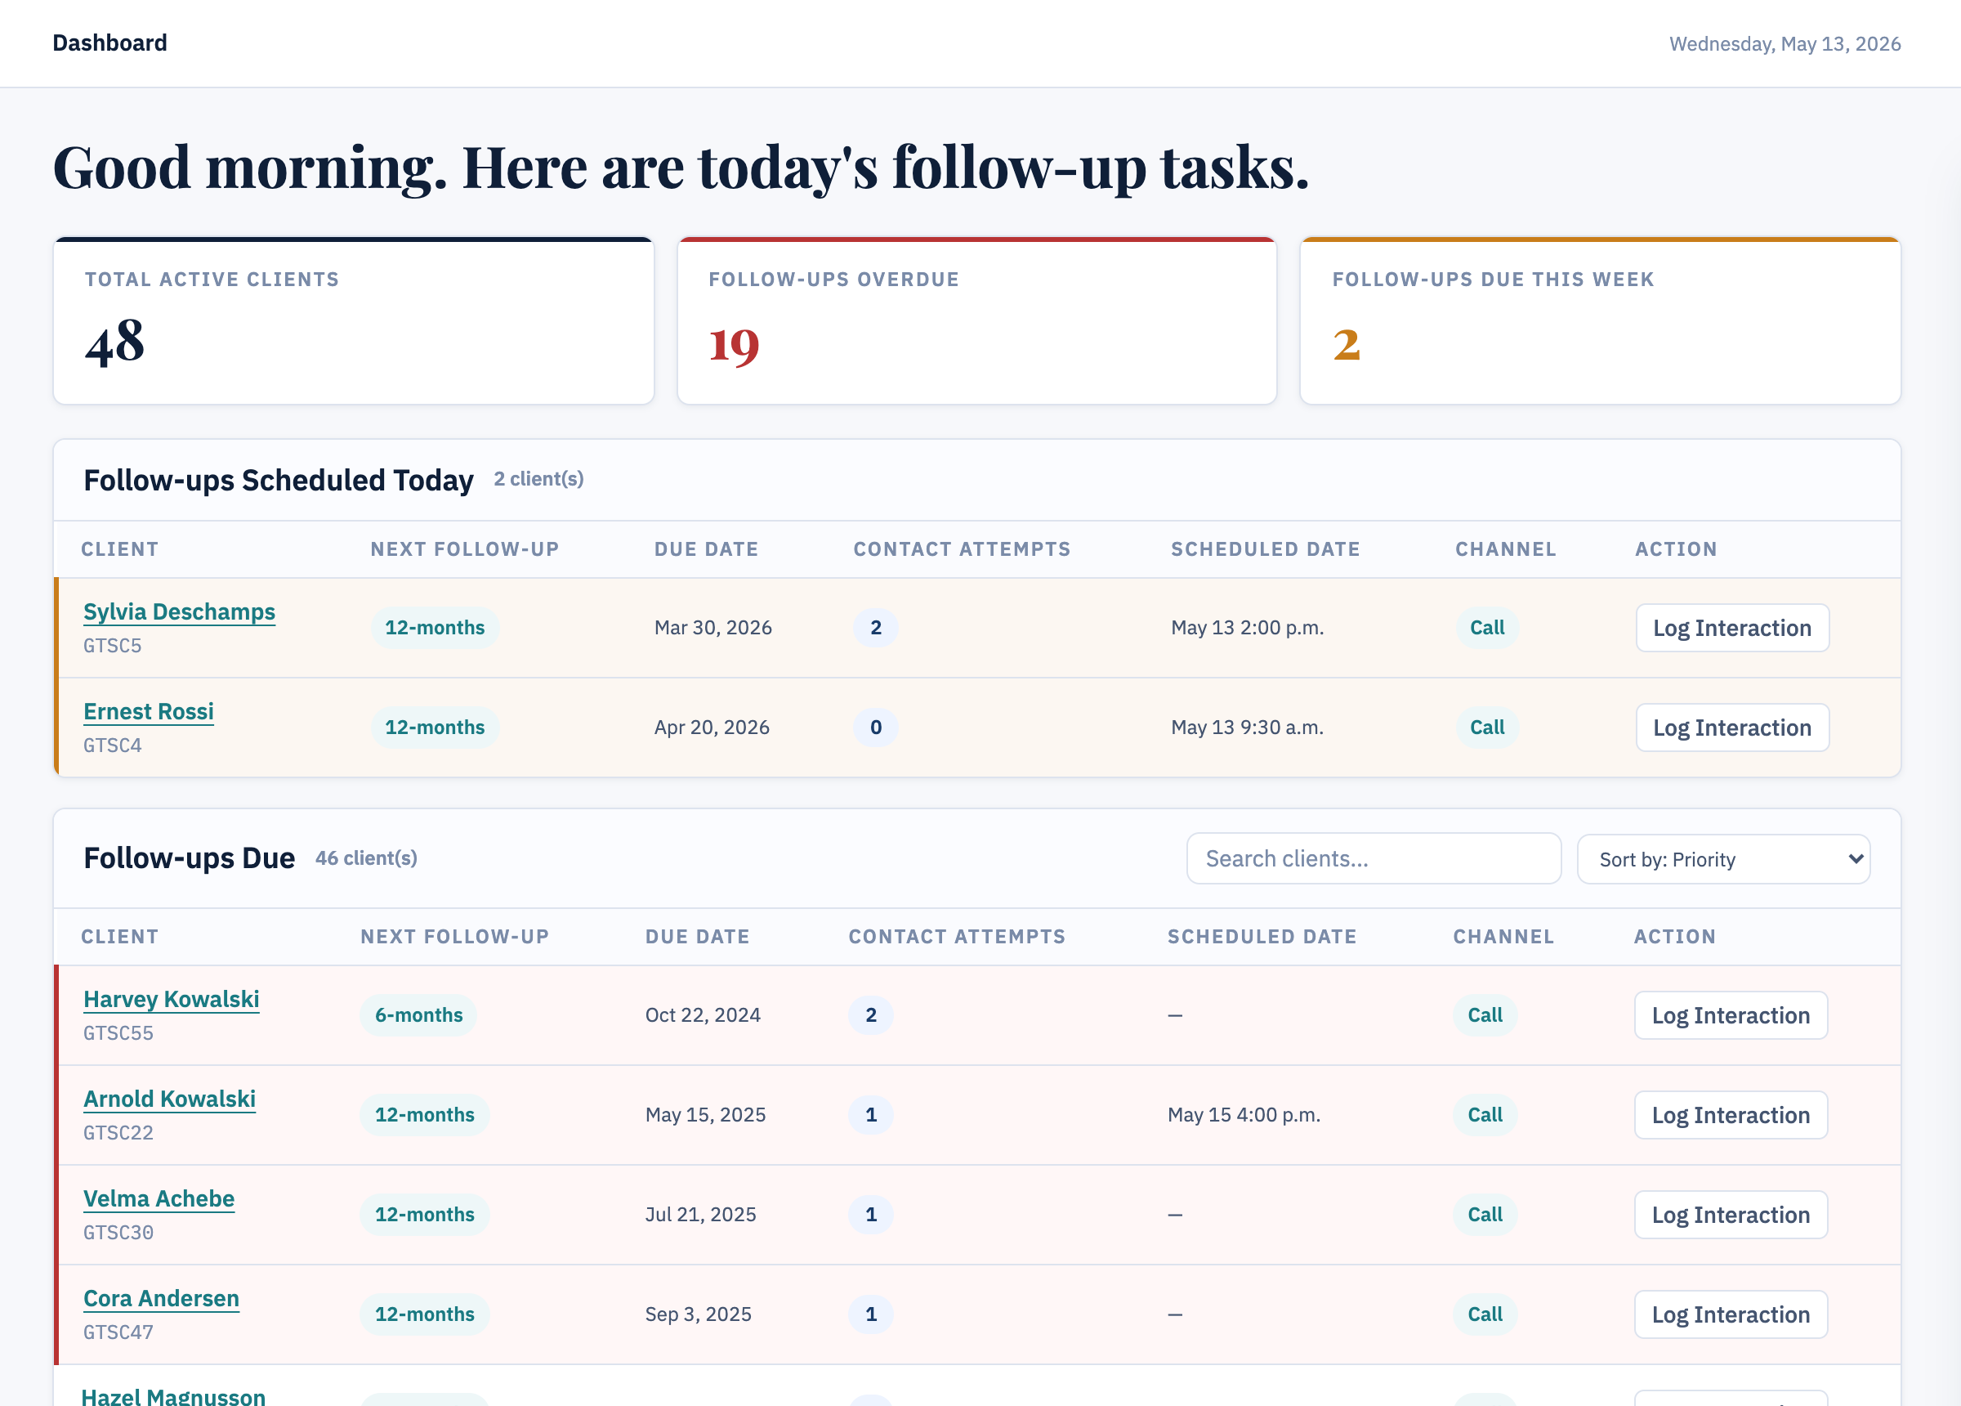Image resolution: width=1961 pixels, height=1406 pixels.
Task: Click Contact Attempts header in Follow-ups Due table
Action: point(957,936)
